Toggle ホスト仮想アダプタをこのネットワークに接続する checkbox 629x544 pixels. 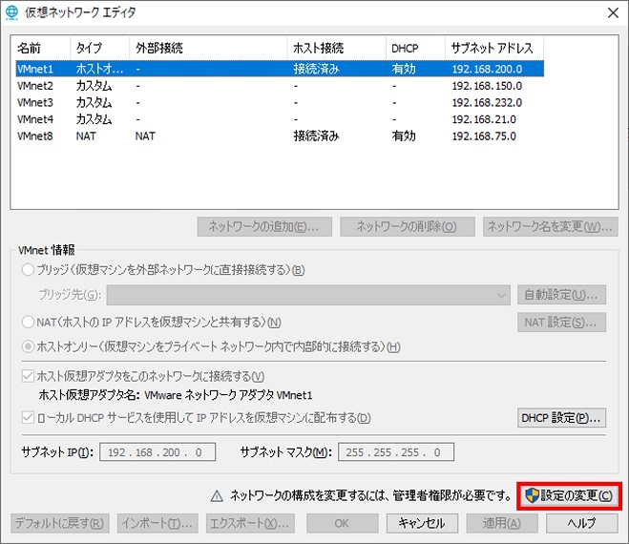[x=26, y=377]
